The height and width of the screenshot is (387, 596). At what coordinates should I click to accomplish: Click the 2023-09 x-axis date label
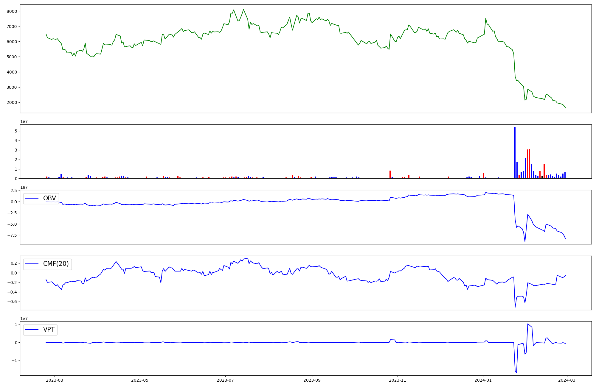[312, 380]
